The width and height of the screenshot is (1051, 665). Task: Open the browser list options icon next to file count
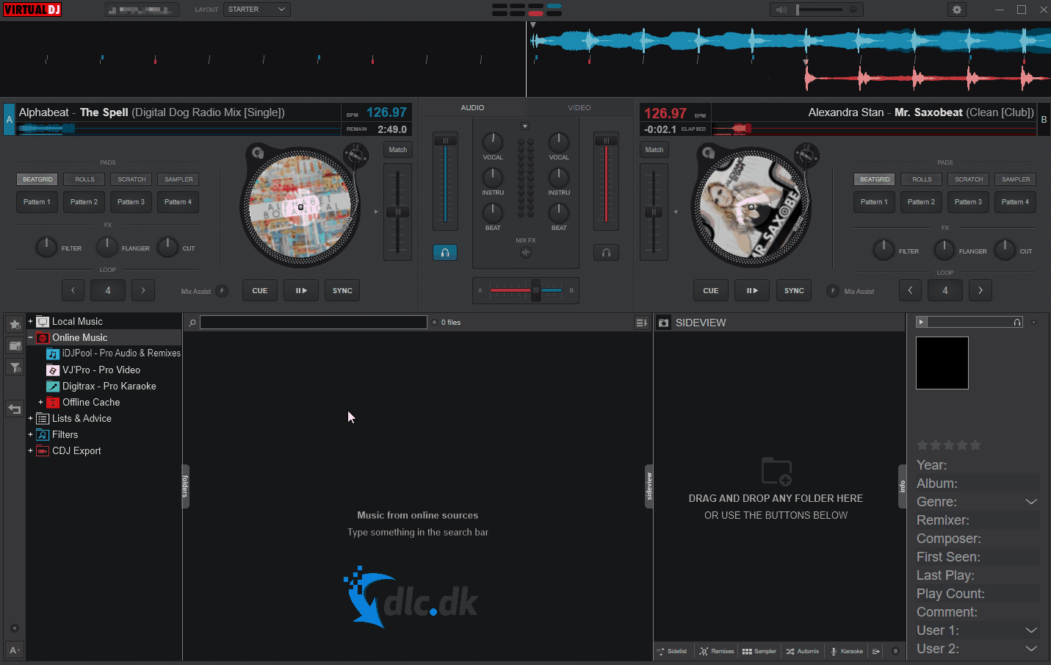coord(641,323)
